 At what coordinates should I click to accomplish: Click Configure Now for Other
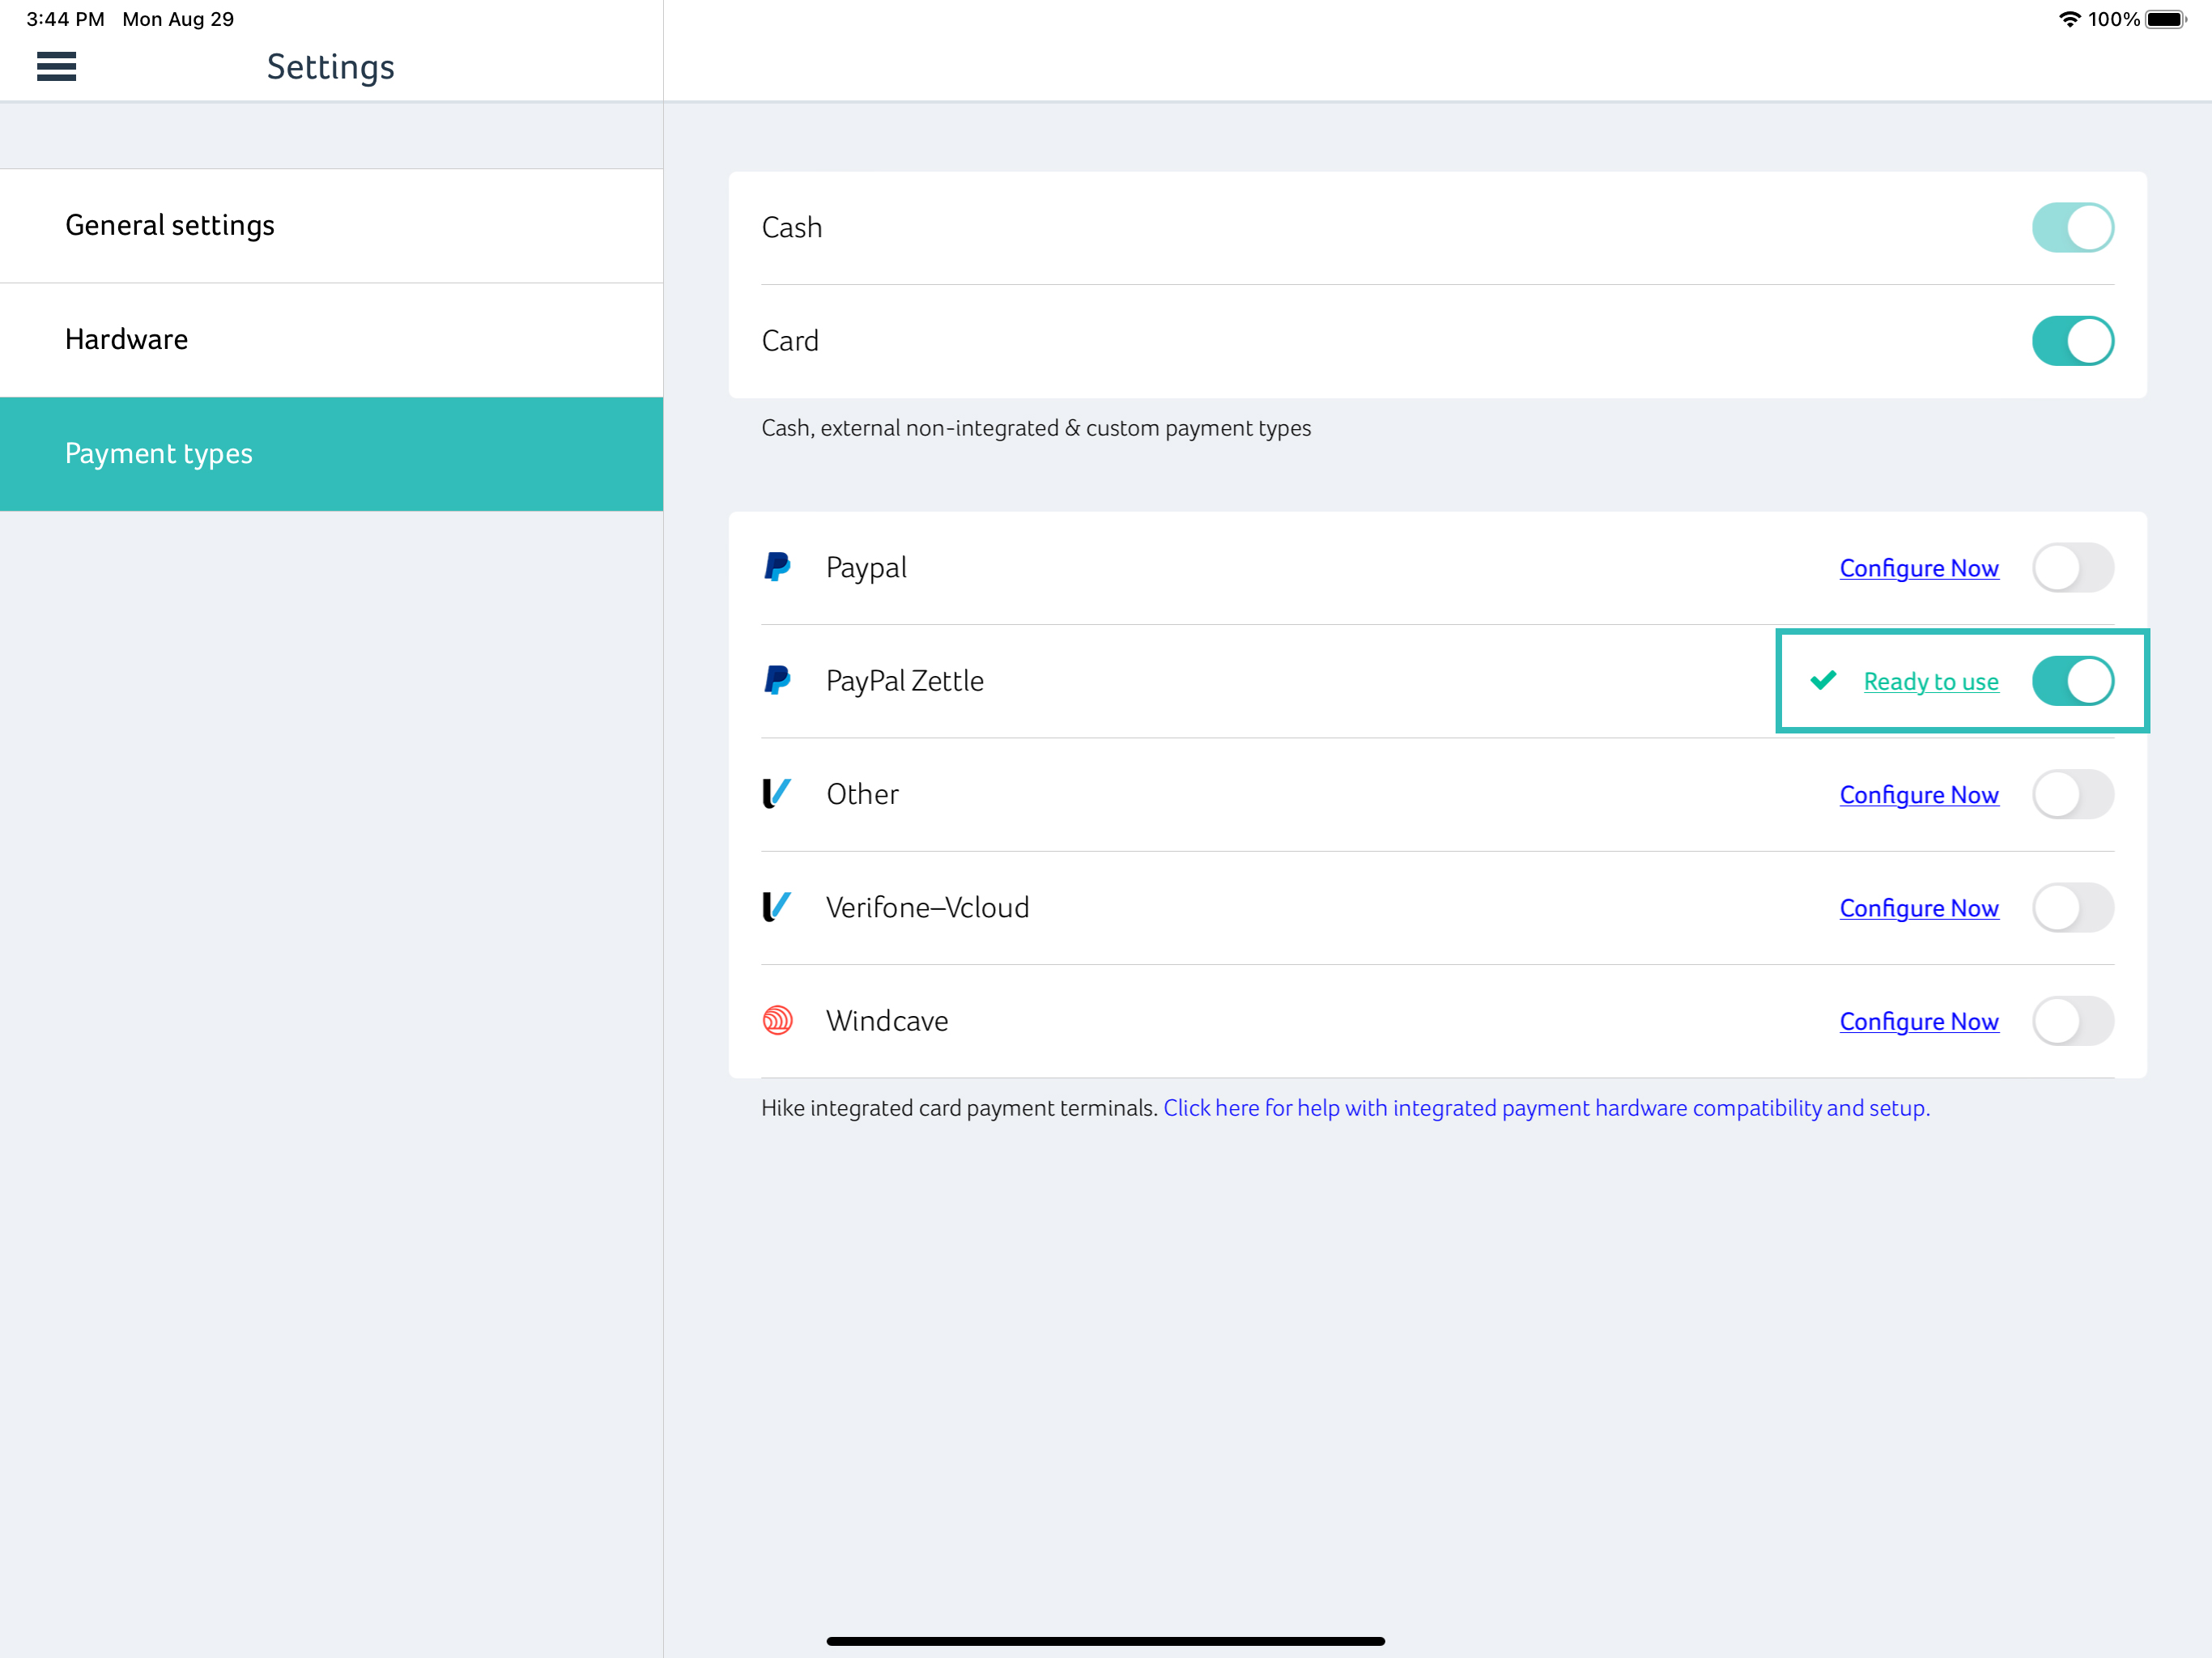[x=1918, y=795]
